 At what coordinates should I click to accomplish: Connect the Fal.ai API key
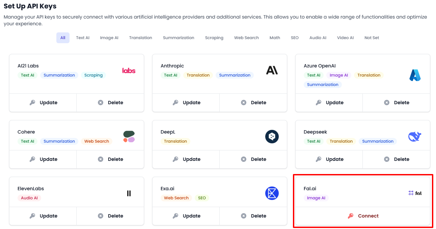[363, 216]
